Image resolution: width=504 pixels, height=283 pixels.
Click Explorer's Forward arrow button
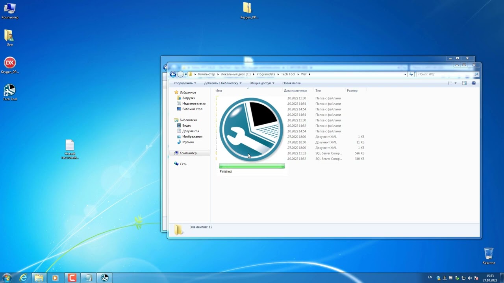180,74
